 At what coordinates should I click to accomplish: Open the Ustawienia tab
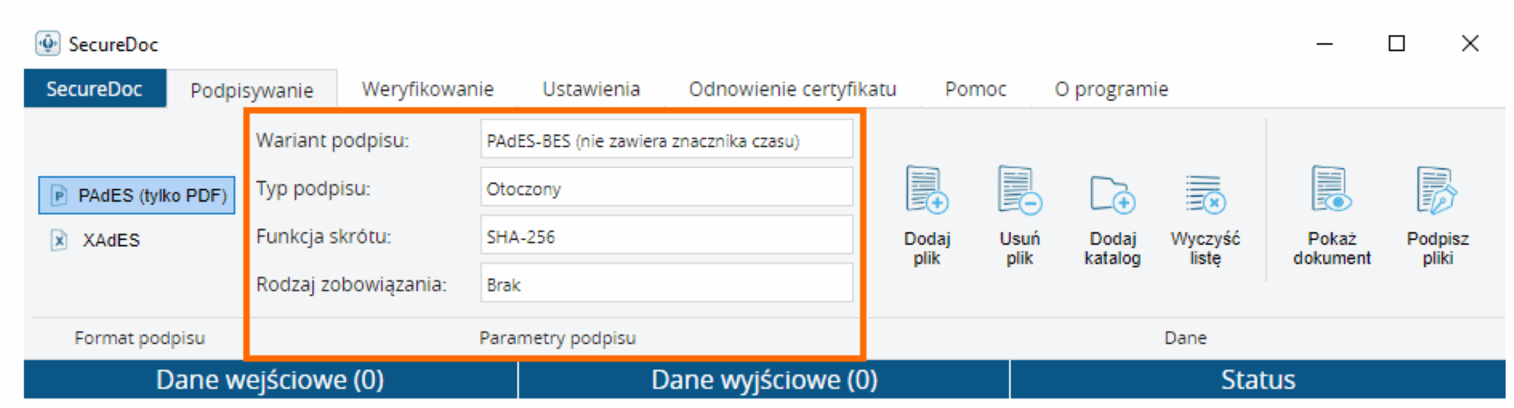[591, 89]
